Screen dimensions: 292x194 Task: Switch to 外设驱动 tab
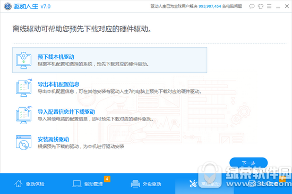click(146, 183)
